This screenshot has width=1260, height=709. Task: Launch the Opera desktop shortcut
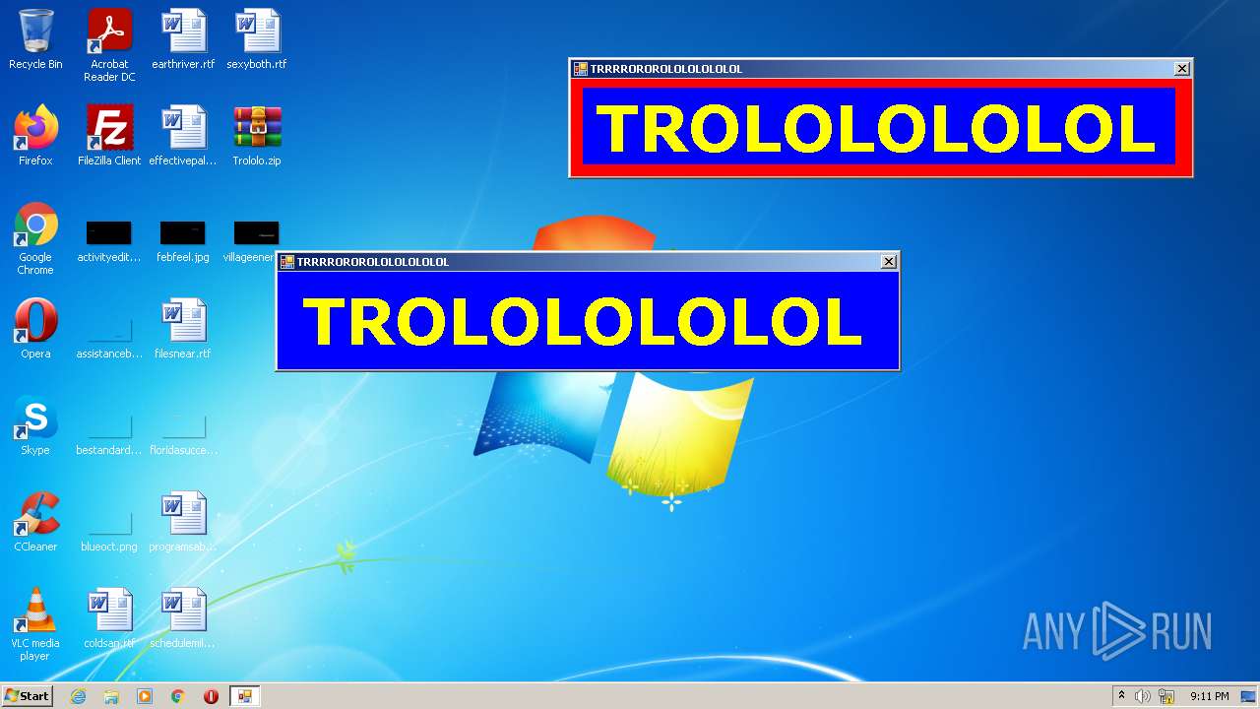[x=35, y=329]
